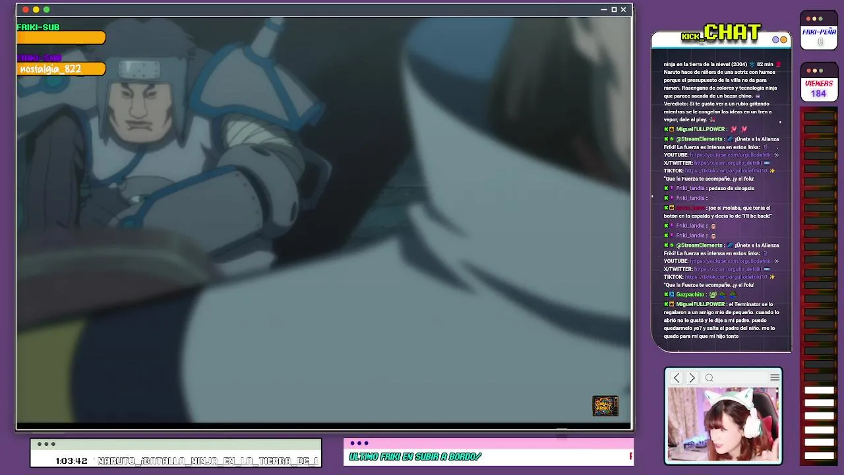The width and height of the screenshot is (844, 475).
Task: Click the "ULTIMO FRIKI EN SUBIR A BORDO!" banner
Action: tap(415, 457)
